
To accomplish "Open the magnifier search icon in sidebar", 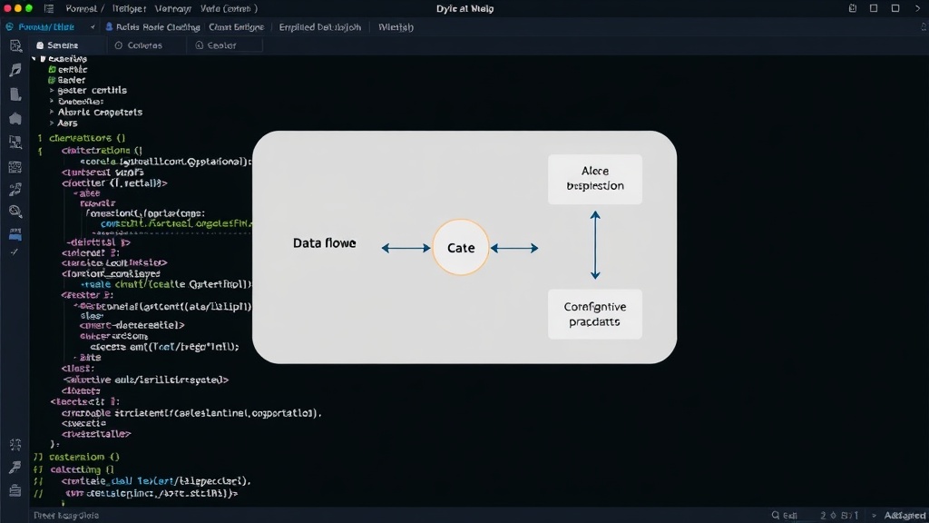I will click(x=15, y=212).
